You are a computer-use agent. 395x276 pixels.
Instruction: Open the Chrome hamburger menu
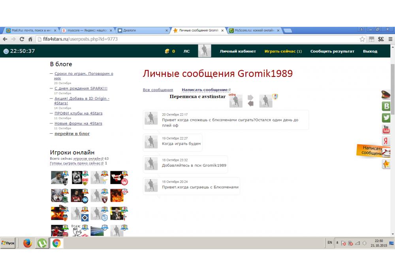(x=390, y=39)
